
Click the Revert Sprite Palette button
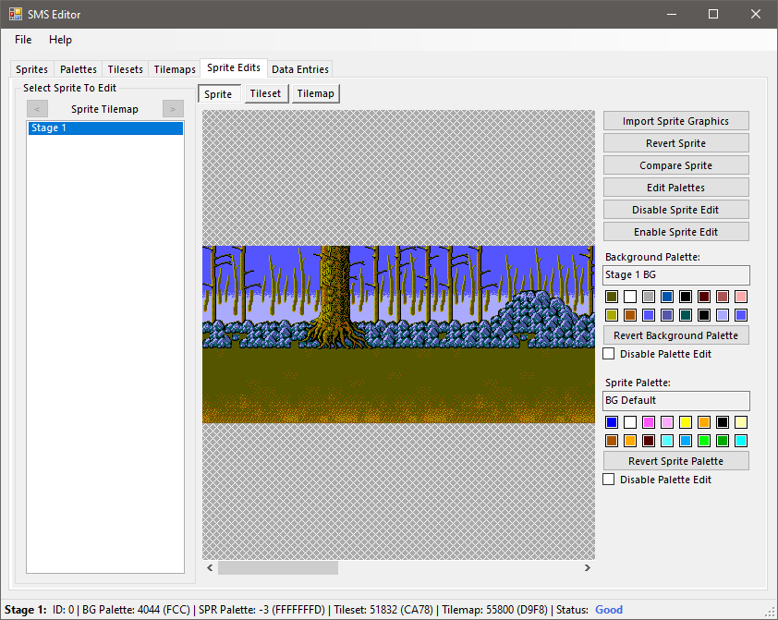[x=675, y=461]
